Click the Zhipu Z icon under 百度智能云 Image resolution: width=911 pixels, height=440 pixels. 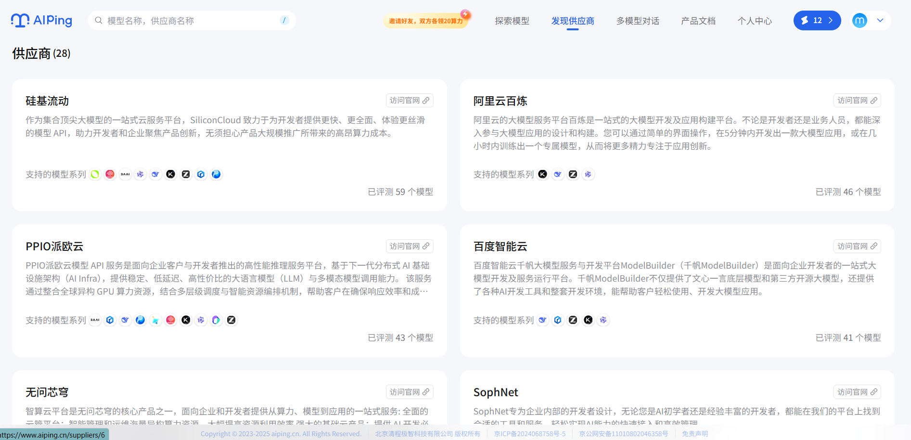[573, 320]
